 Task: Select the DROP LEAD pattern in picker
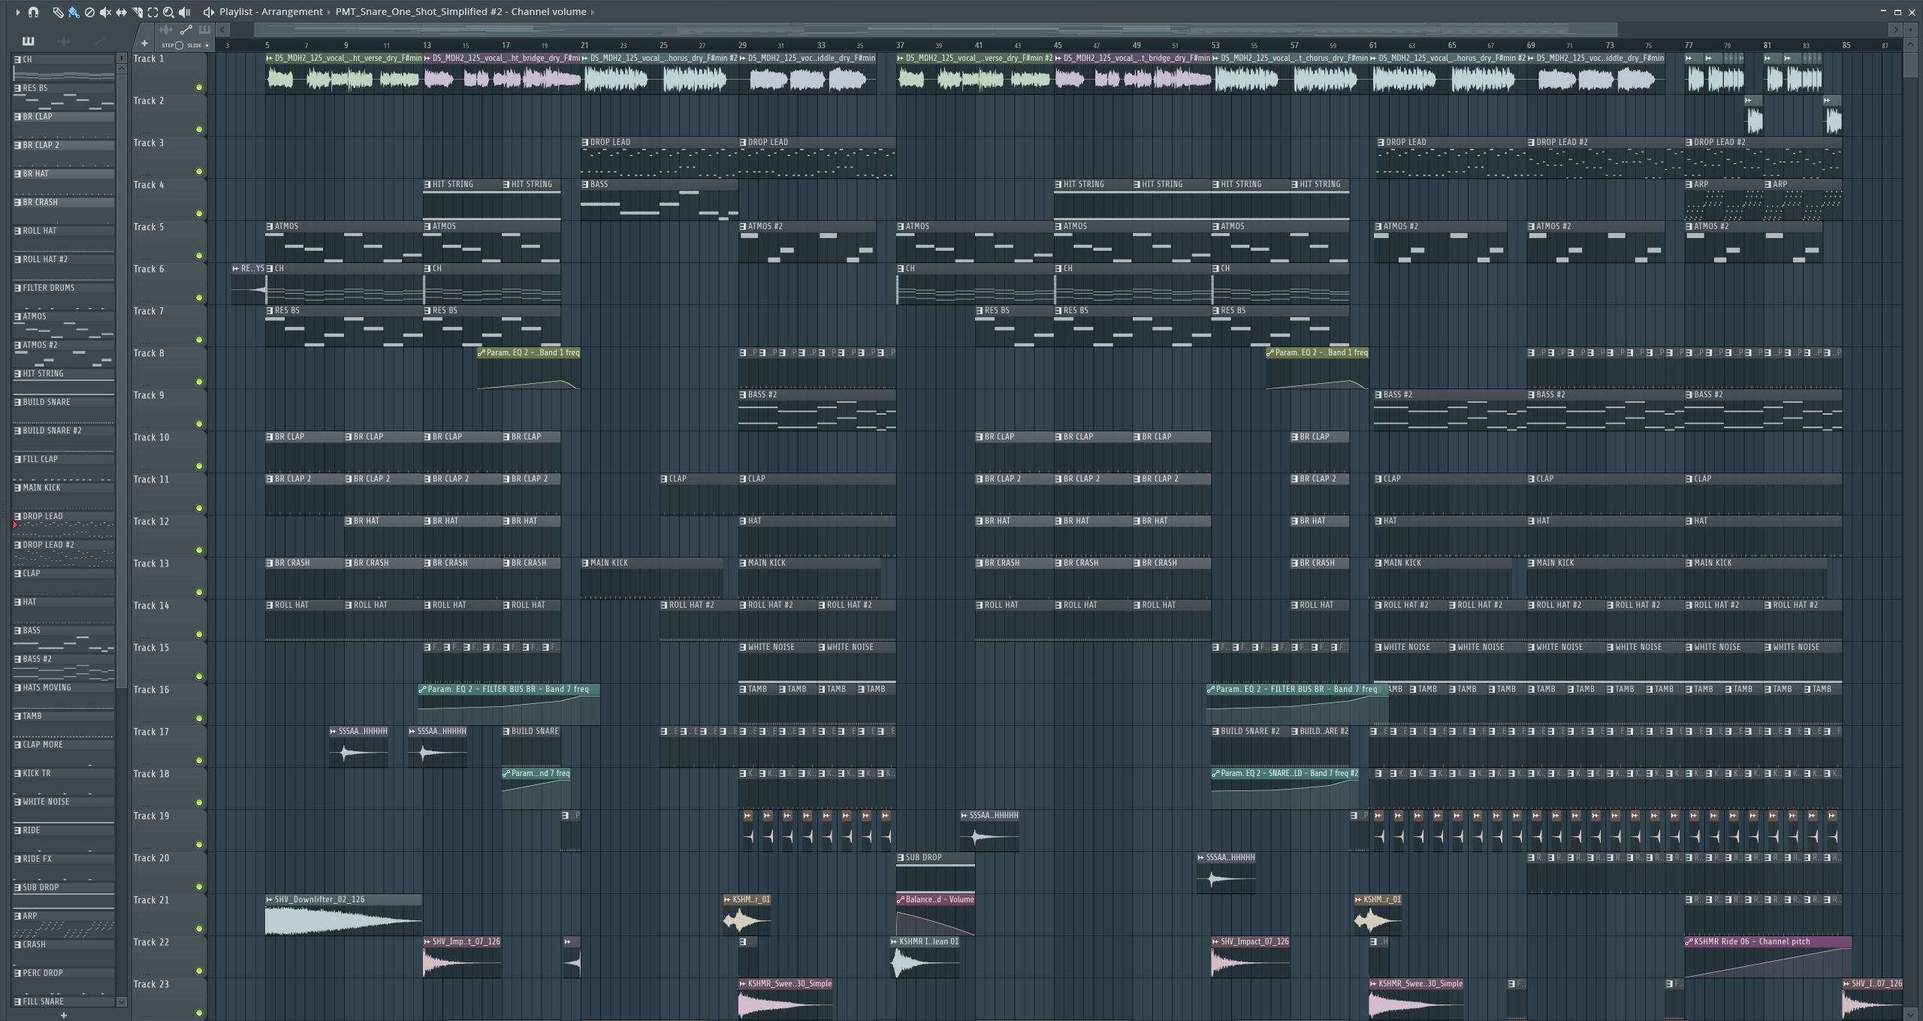[64, 524]
